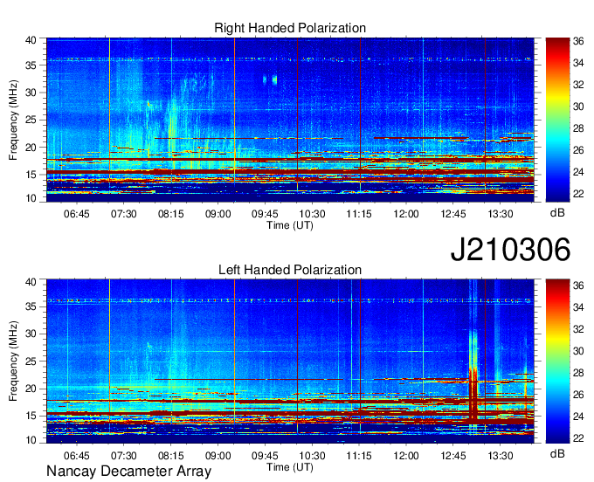The width and height of the screenshot is (594, 482).
Task: Click 20 MHz frequency tick on Right Handed plot
Action: pyautogui.click(x=31, y=148)
